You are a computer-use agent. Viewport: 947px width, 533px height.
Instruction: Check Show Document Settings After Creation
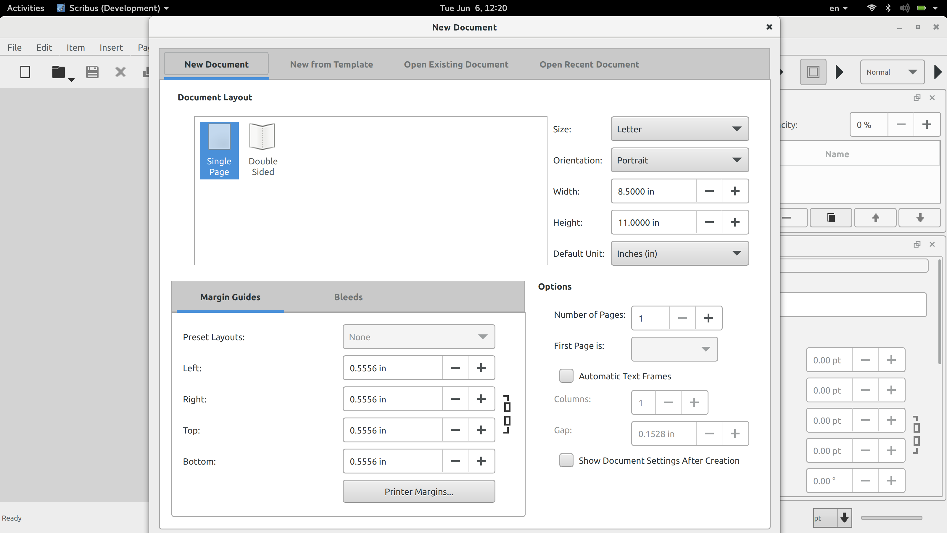pos(566,460)
